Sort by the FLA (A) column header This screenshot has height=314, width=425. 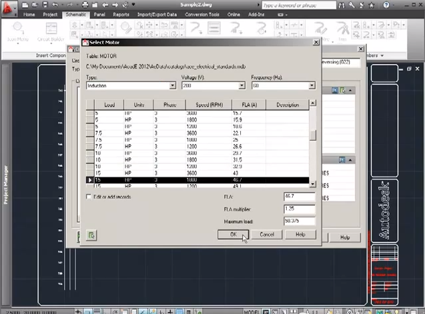tap(249, 105)
